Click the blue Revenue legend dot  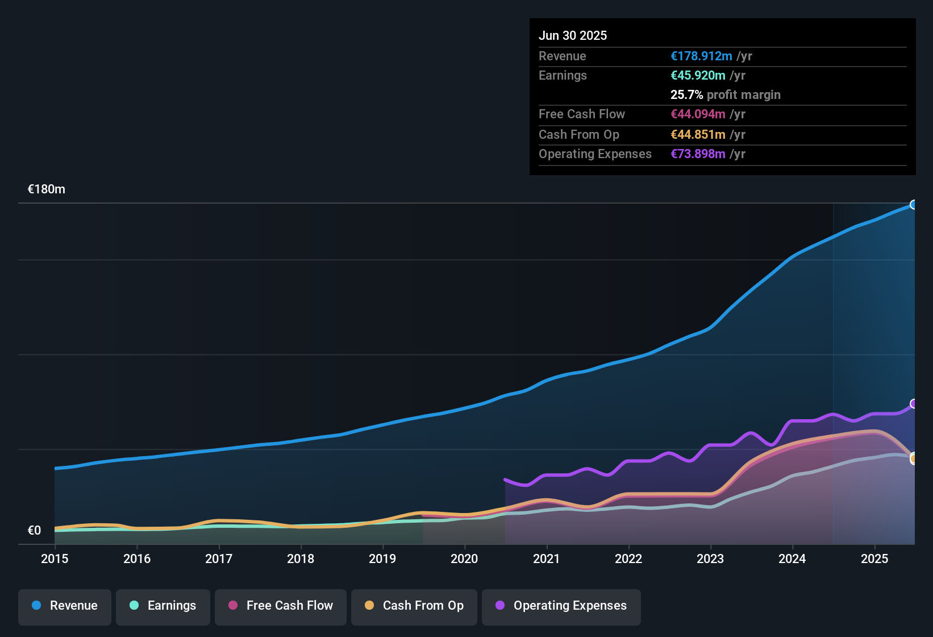coord(36,605)
